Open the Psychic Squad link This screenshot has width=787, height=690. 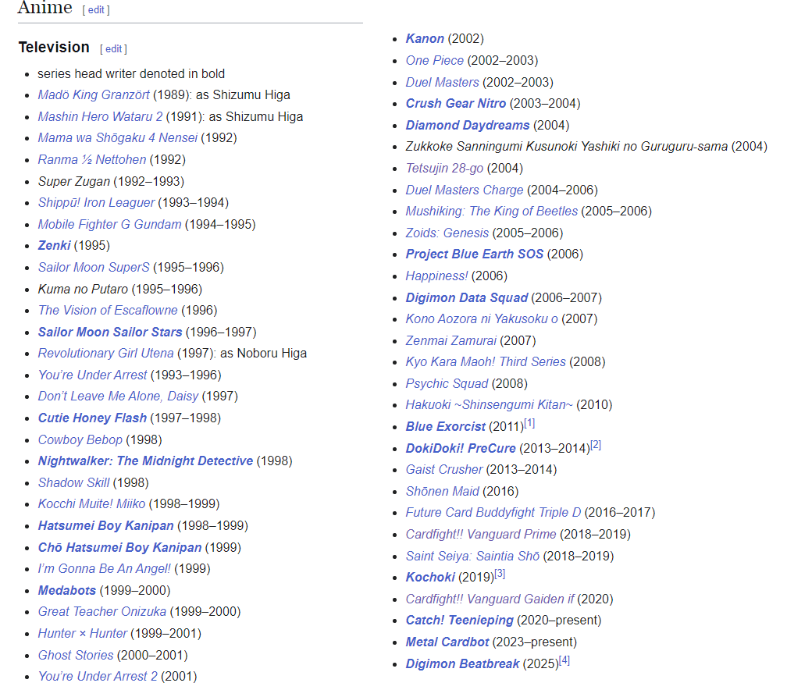(x=447, y=384)
